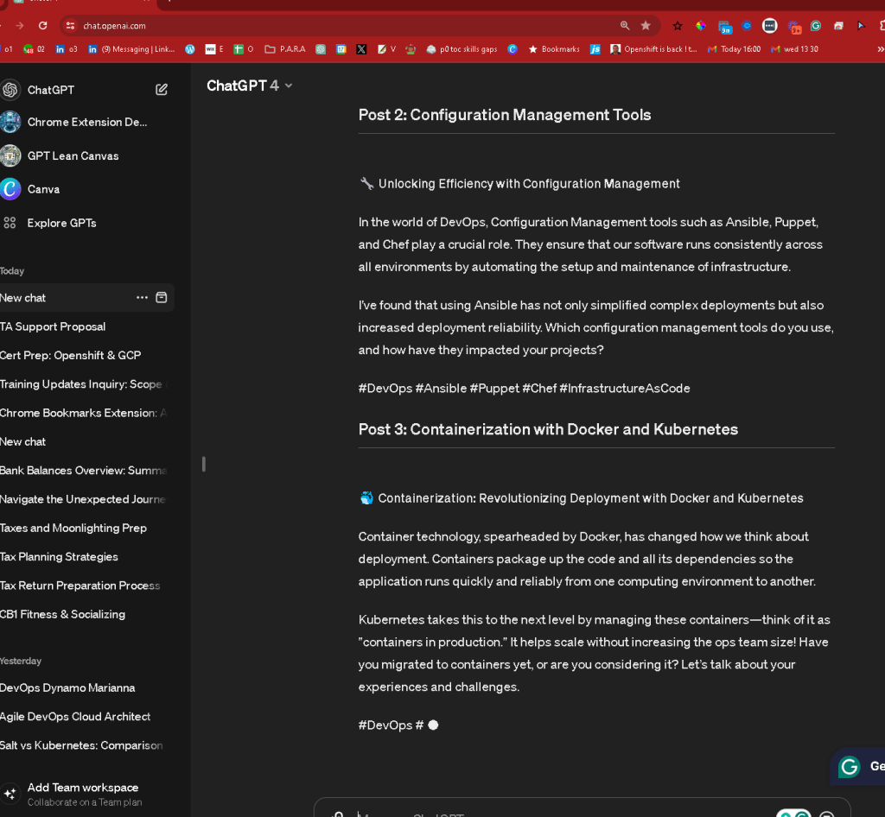
Task: Open the p0 toc skills gaps bookmark
Action: click(462, 49)
